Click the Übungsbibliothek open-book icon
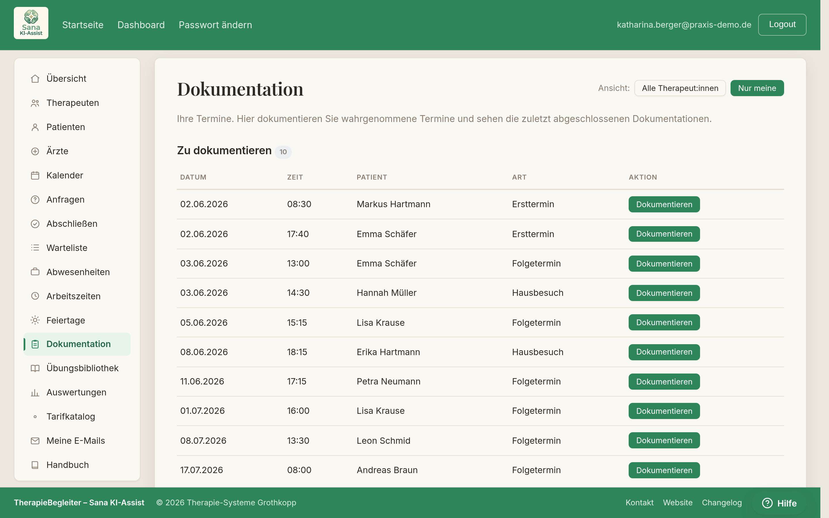The image size is (829, 518). pyautogui.click(x=35, y=368)
